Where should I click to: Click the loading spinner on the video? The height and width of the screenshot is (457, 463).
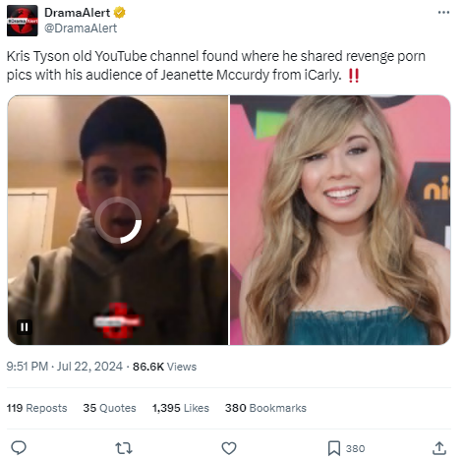click(x=118, y=220)
